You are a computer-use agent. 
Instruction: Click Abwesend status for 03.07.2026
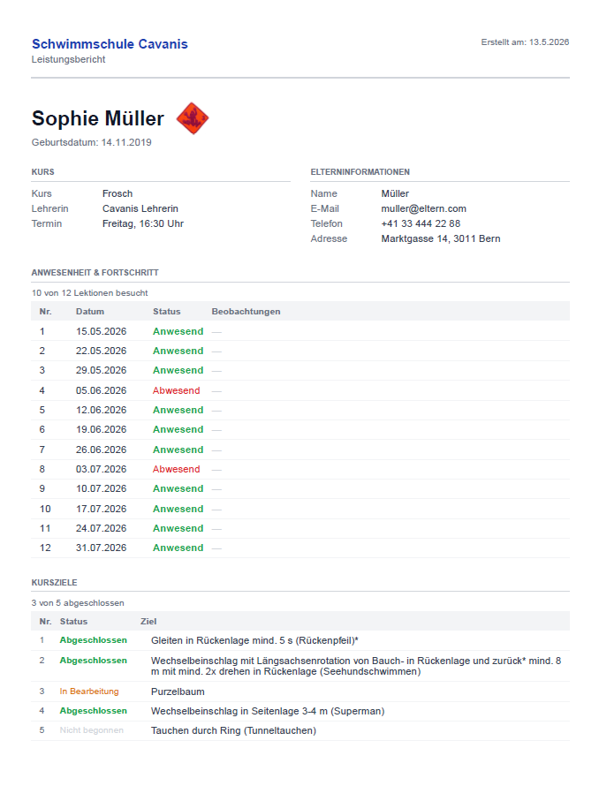pos(177,469)
